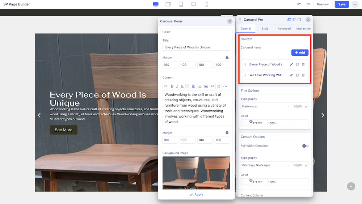Switch to desktop device preview
Screen dimensions: 362x204
coord(156,4)
